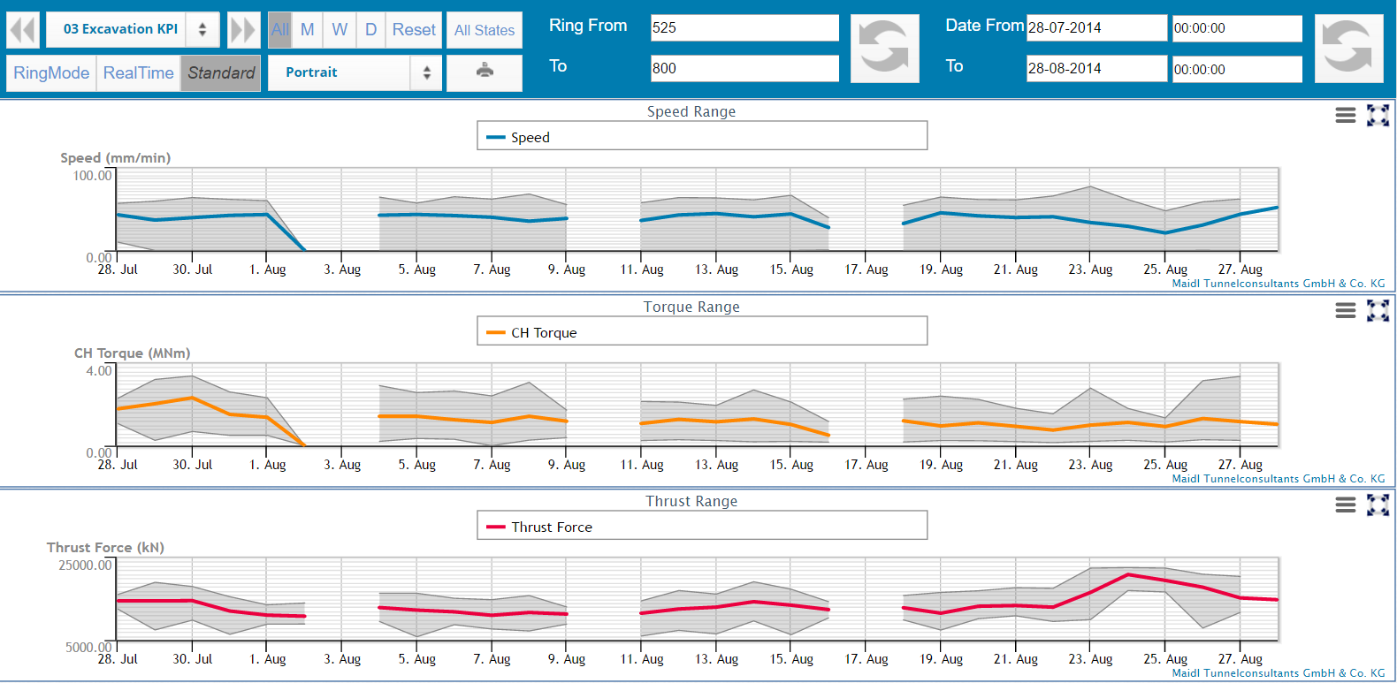Open the Portrait orientation dropdown
This screenshot has width=1397, height=683.
pos(354,72)
